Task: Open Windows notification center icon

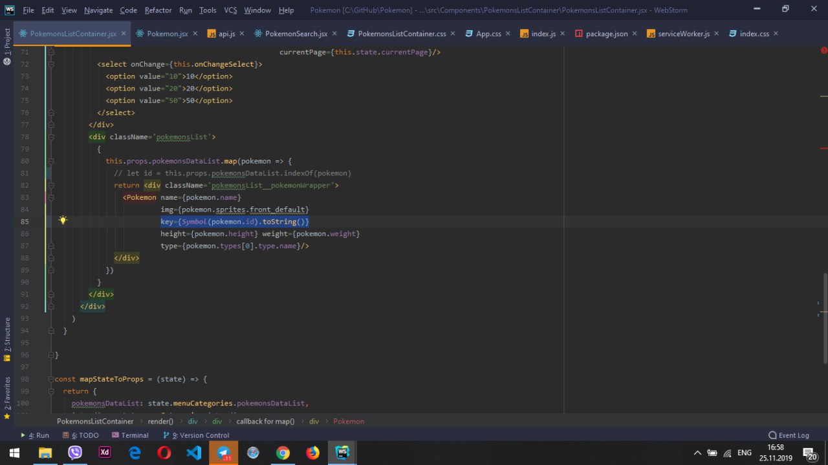Action: (x=809, y=453)
